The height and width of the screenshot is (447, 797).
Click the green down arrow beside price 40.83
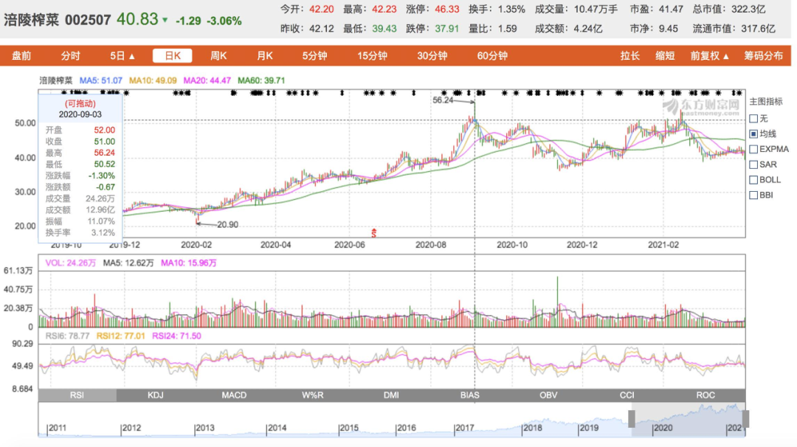pos(165,21)
